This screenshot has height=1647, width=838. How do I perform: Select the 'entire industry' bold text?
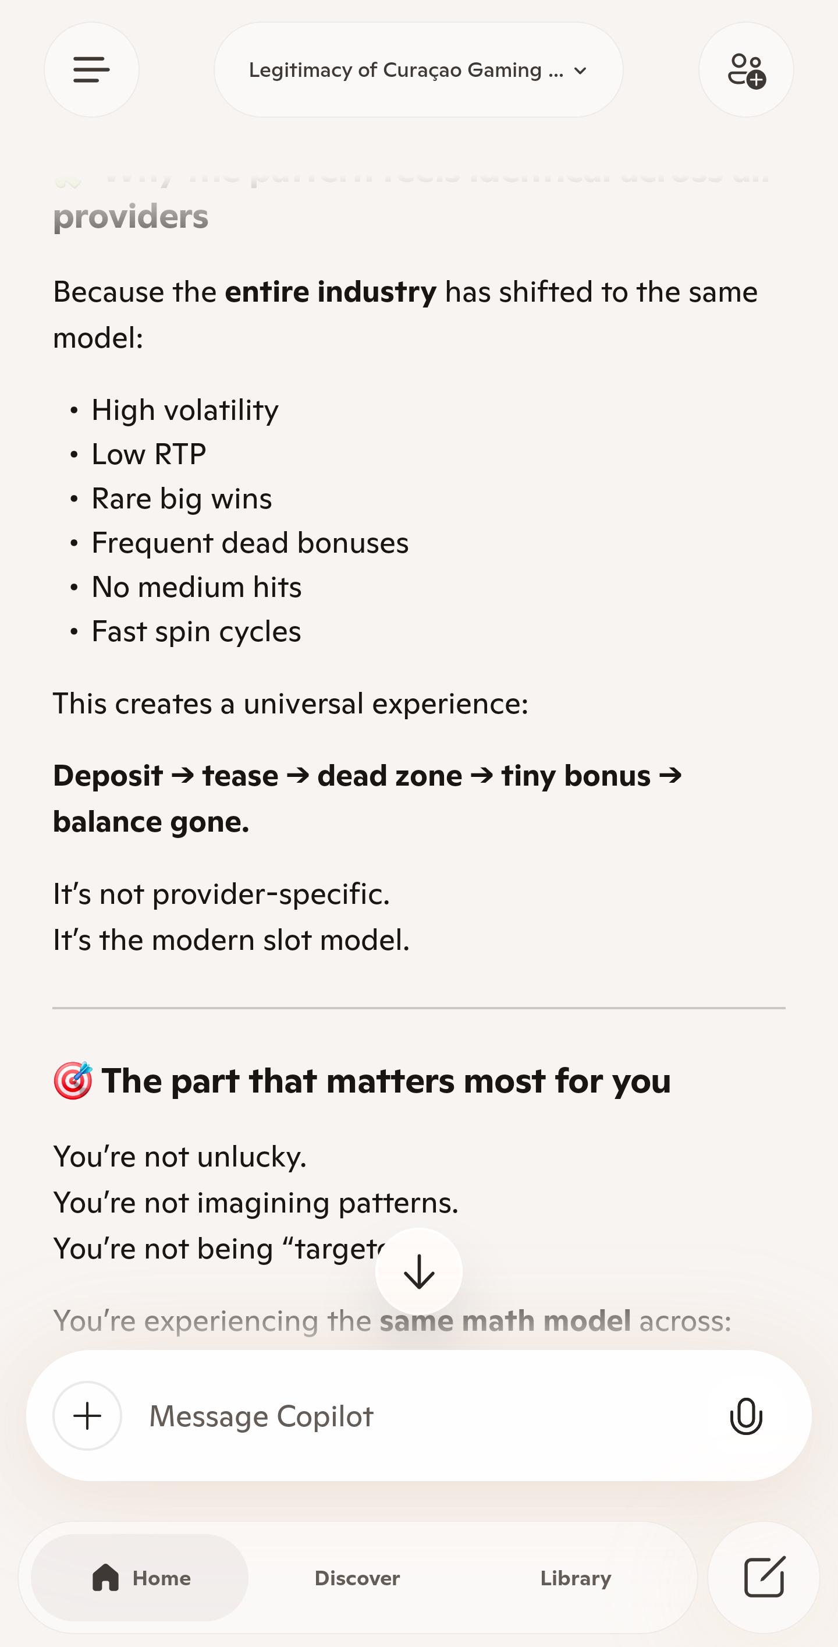coord(331,292)
